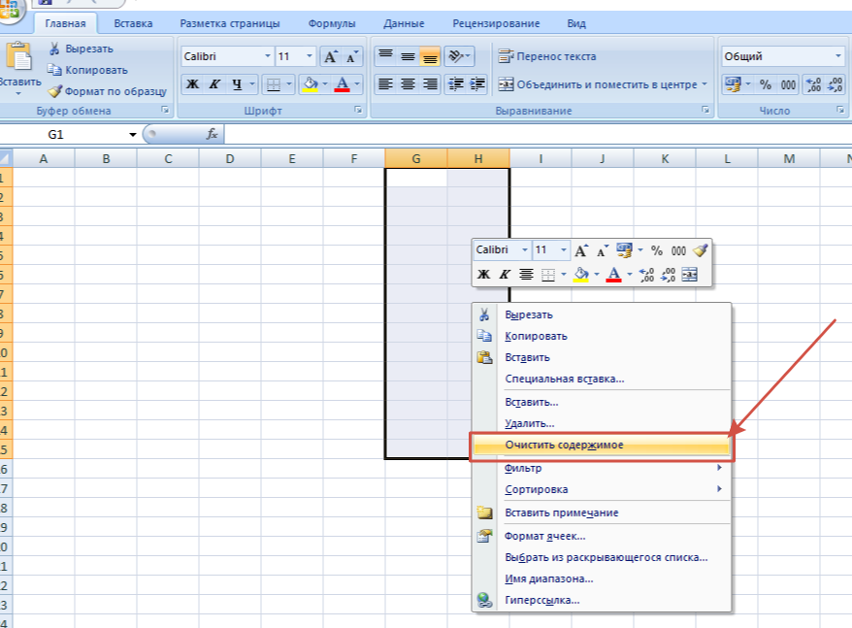This screenshot has width=852, height=628.
Task: Apply percent style from the ribbon Число group
Action: coord(765,85)
